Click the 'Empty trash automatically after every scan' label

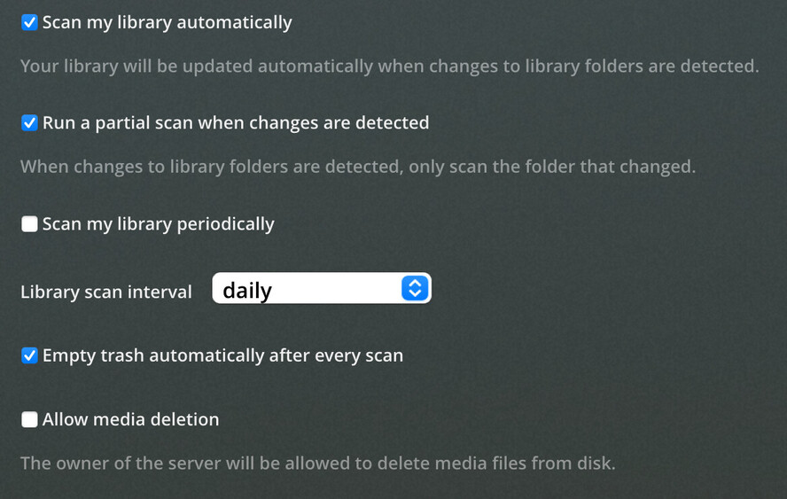pos(222,355)
